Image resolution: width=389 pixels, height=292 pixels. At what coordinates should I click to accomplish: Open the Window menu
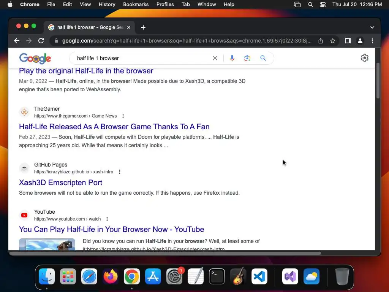coord(207,5)
